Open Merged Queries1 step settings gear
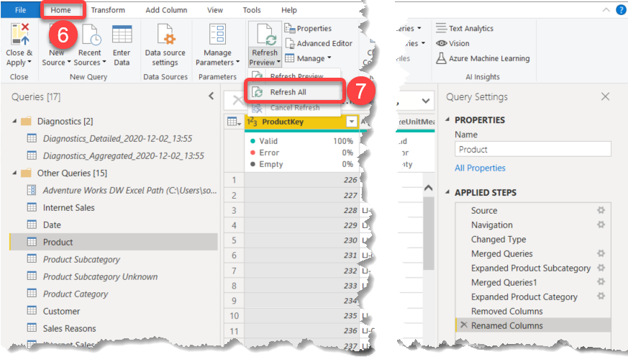This screenshot has height=357, width=628. 601,282
